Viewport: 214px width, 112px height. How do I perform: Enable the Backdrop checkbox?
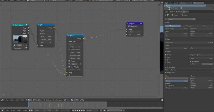coord(44,100)
